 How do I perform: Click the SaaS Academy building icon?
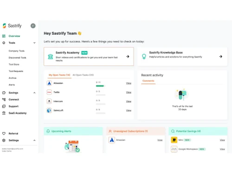[x=4, y=113]
